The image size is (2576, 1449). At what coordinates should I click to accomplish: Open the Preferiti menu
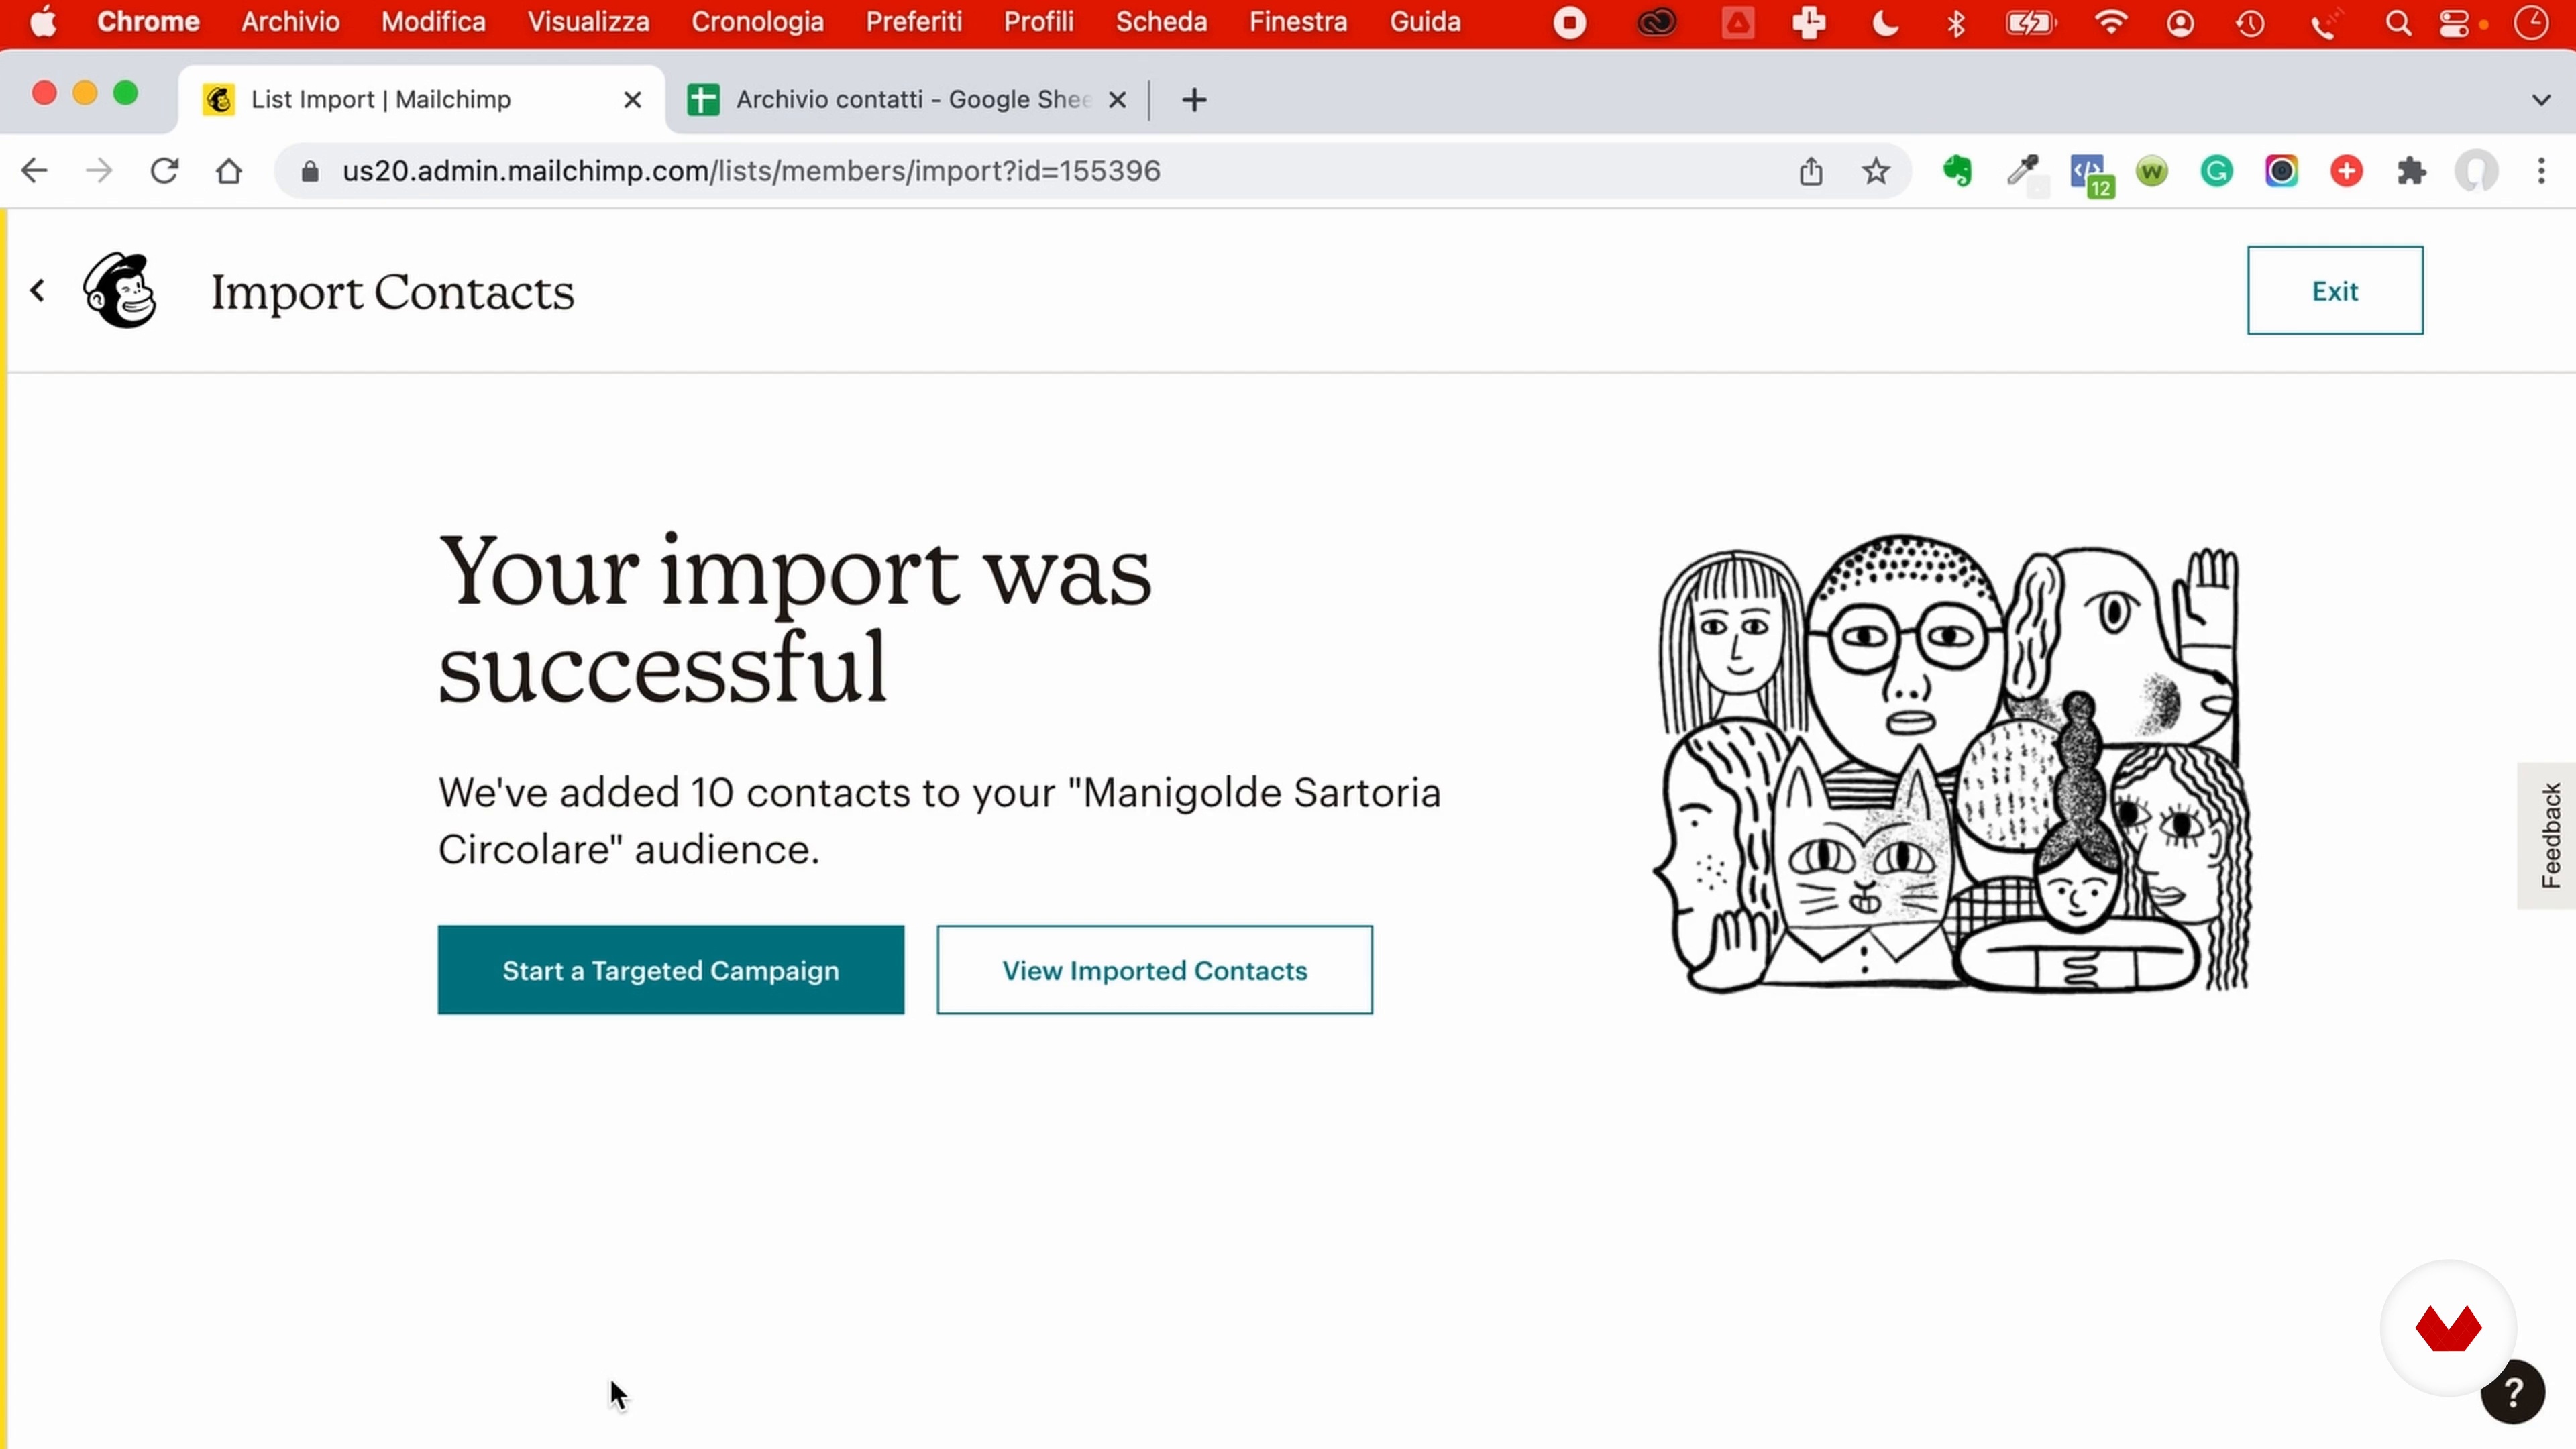click(913, 22)
